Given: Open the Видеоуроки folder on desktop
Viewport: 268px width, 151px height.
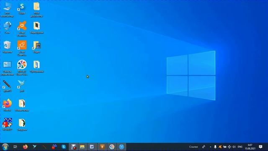Looking at the screenshot, I should [x=36, y=28].
